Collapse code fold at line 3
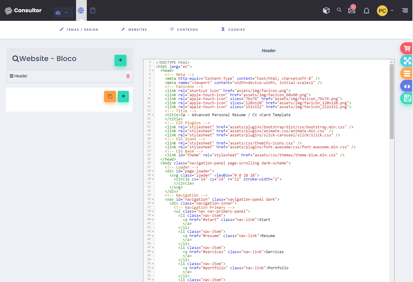 click(153, 71)
